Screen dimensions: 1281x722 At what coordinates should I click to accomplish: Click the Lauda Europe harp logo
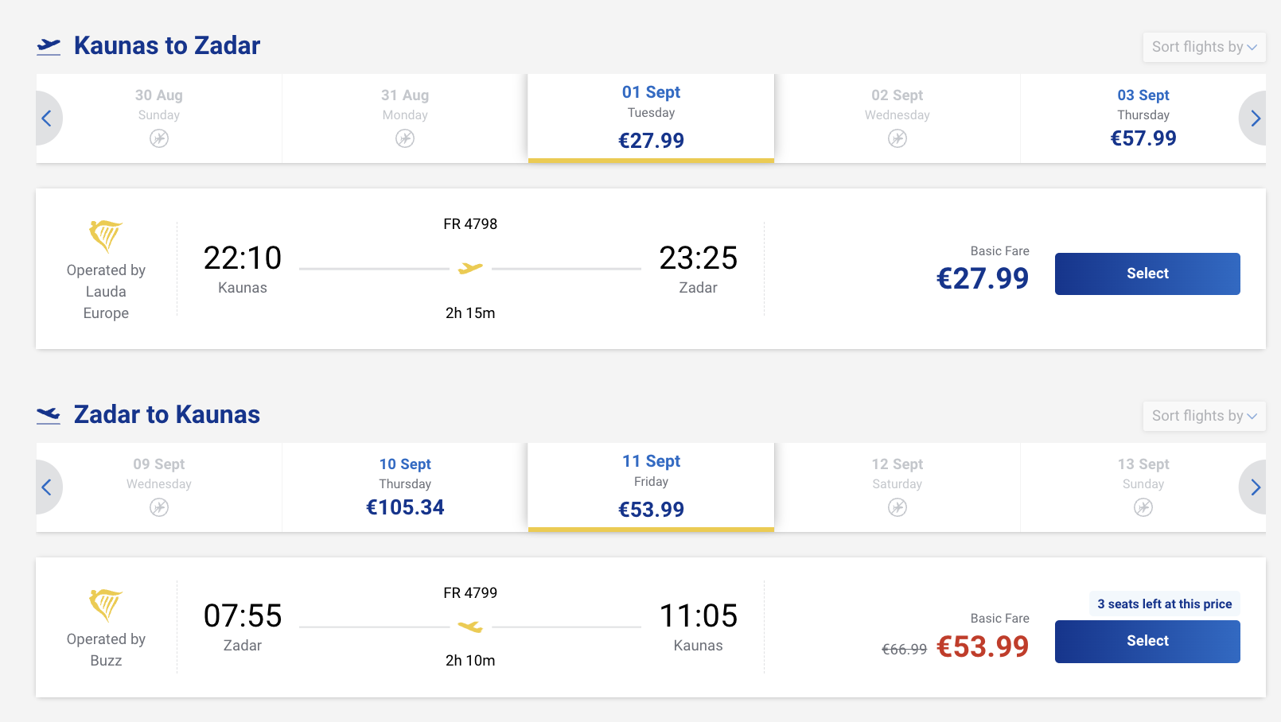pyautogui.click(x=105, y=236)
